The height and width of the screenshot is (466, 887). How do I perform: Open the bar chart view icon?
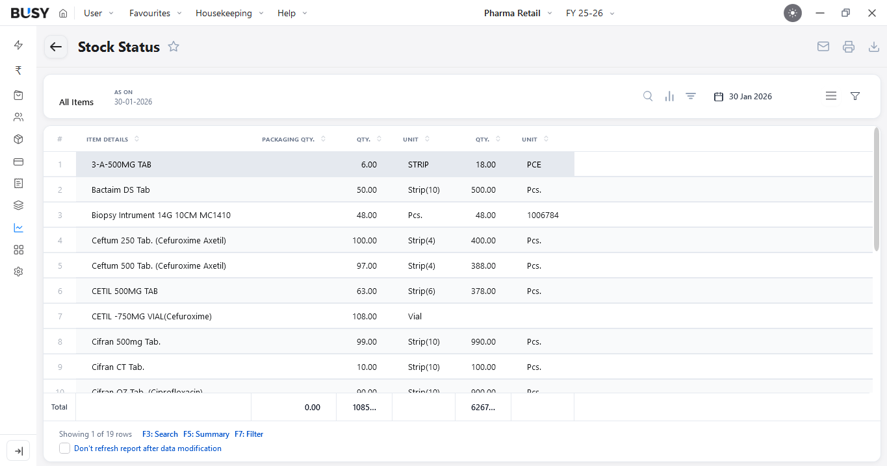click(x=669, y=96)
